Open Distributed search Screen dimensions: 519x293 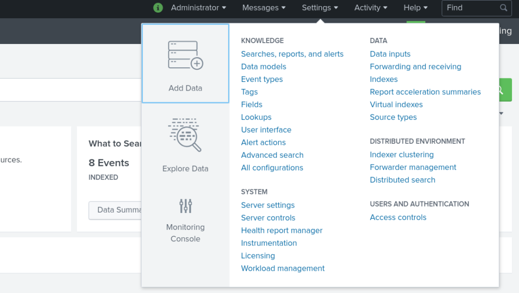click(x=402, y=180)
